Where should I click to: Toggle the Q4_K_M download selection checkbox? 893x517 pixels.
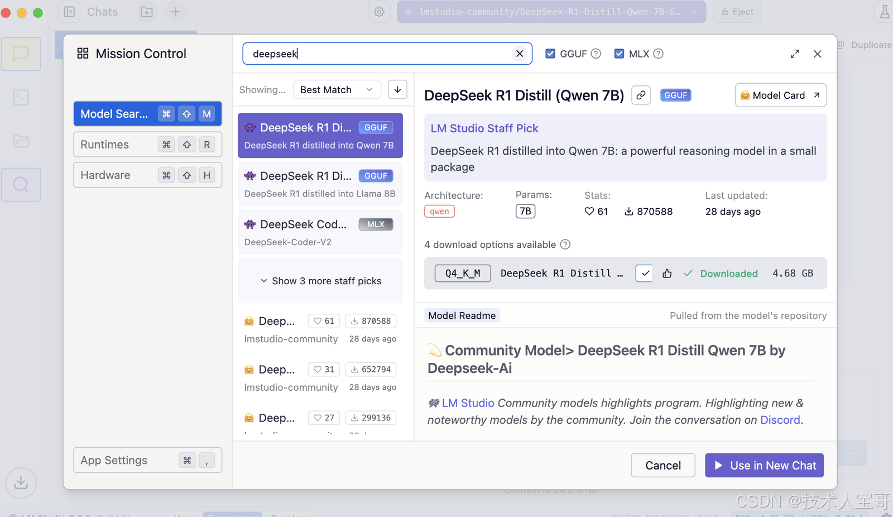click(644, 274)
